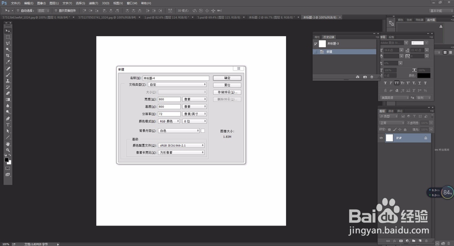Change screen mode from the toolbox
The width and height of the screenshot is (454, 246).
pyautogui.click(x=8, y=174)
